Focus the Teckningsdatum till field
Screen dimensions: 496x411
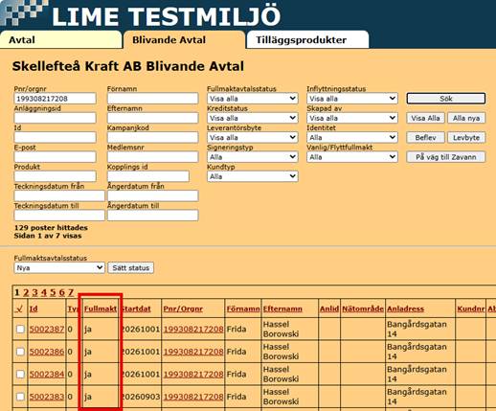tap(59, 216)
